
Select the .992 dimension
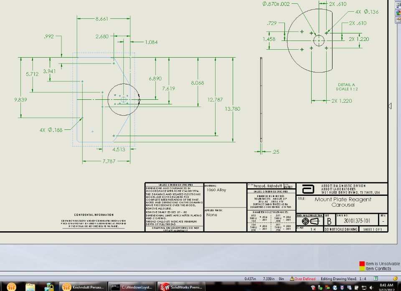(48, 36)
